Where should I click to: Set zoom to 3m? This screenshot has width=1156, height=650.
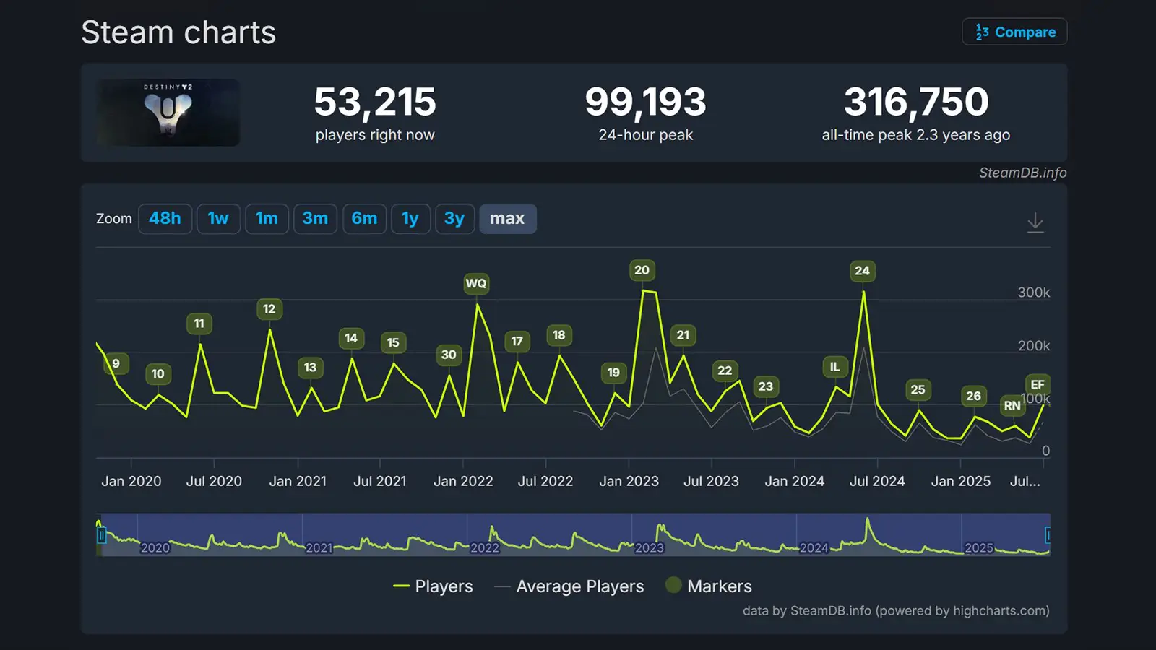pyautogui.click(x=315, y=218)
